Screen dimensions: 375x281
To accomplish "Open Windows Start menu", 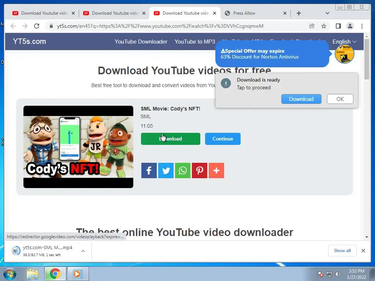I will tap(10, 274).
